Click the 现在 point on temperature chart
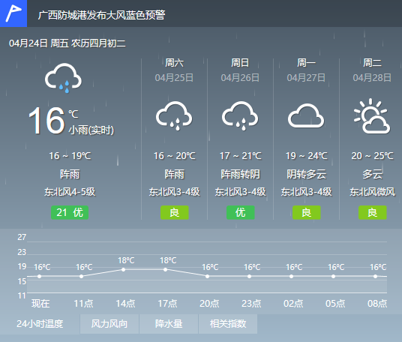 point(39,276)
